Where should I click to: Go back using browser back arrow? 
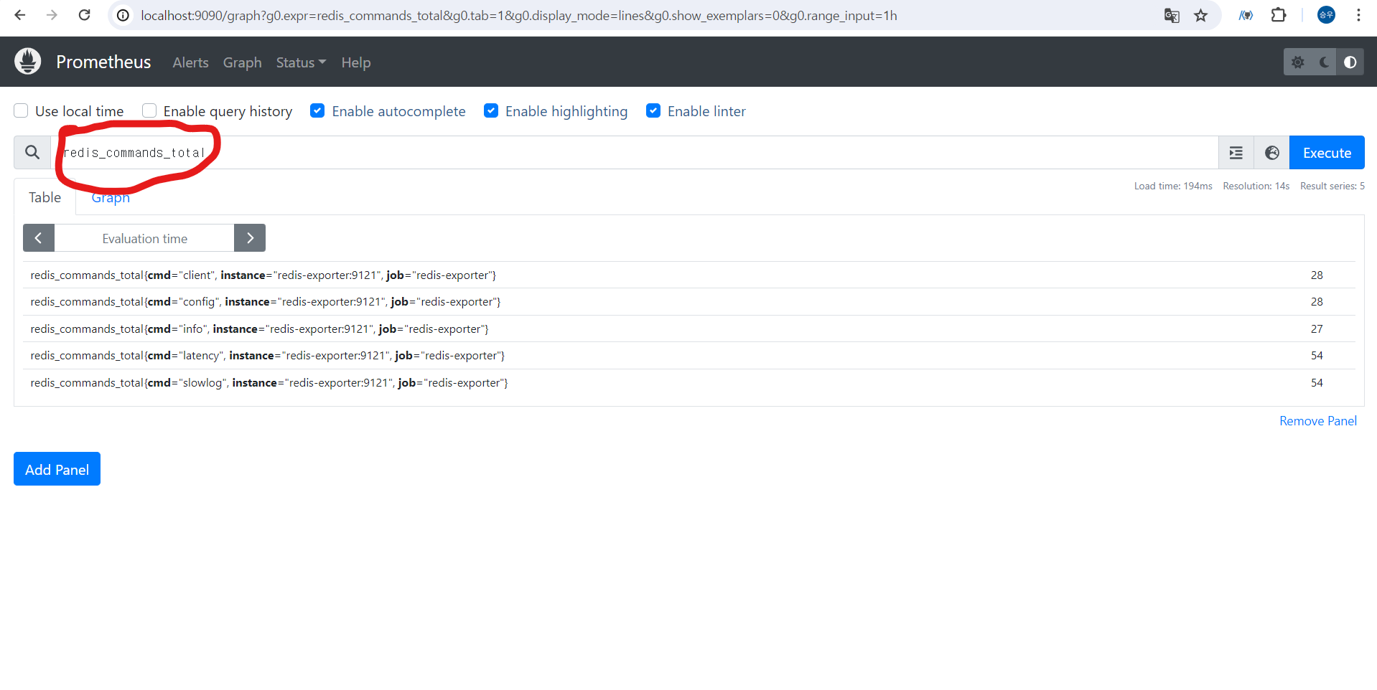coord(20,15)
